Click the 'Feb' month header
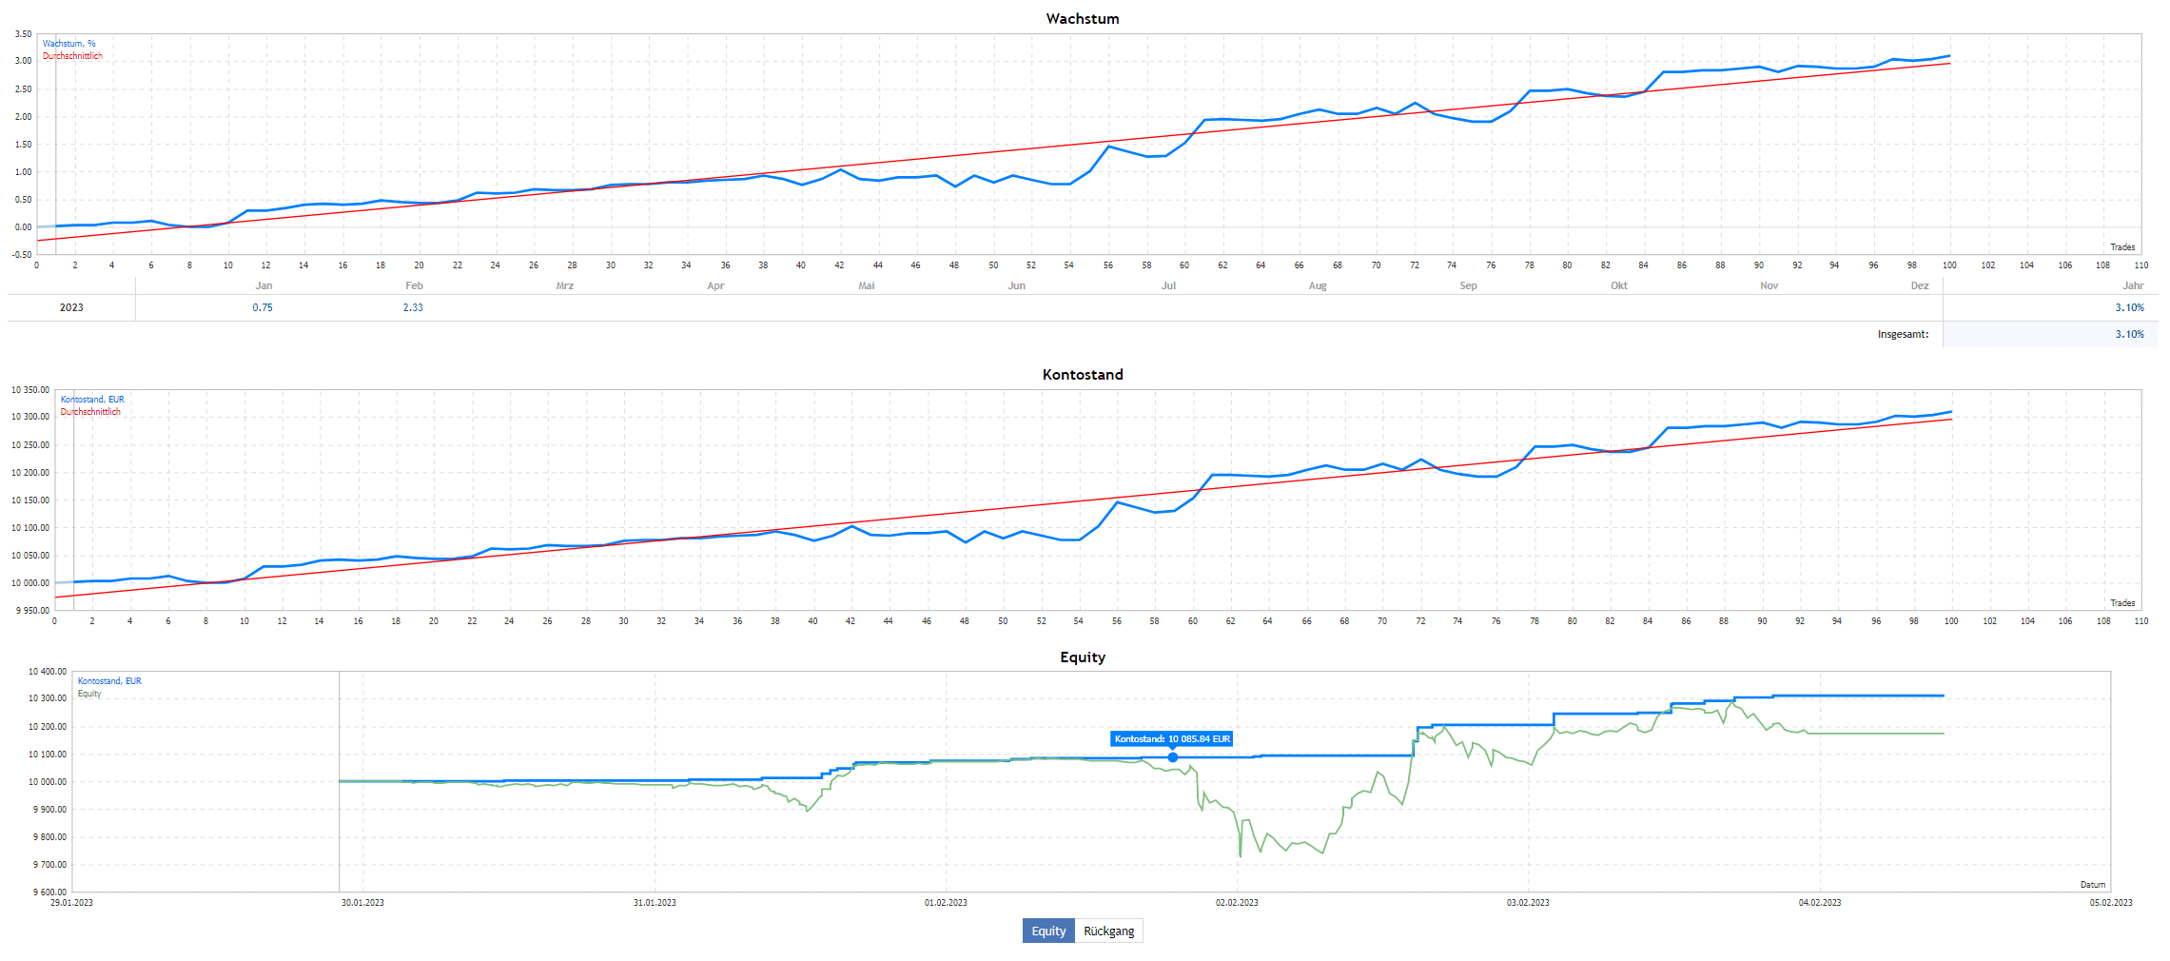Image resolution: width=2170 pixels, height=961 pixels. [414, 285]
